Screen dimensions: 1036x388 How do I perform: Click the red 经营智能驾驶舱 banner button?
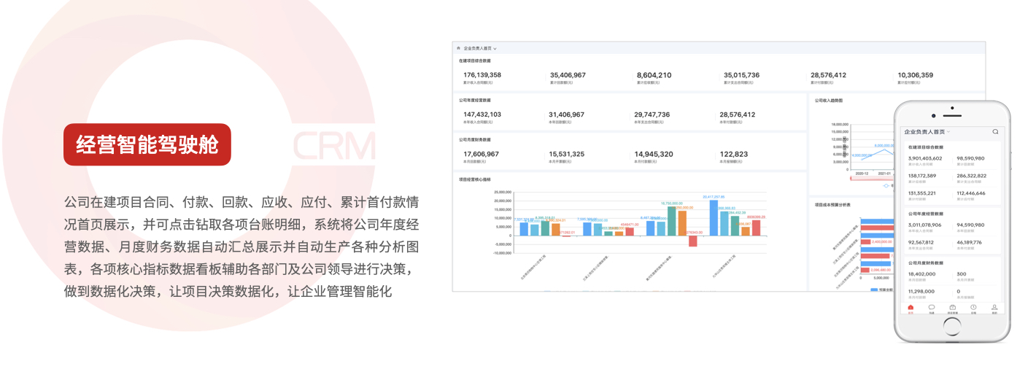coord(147,144)
